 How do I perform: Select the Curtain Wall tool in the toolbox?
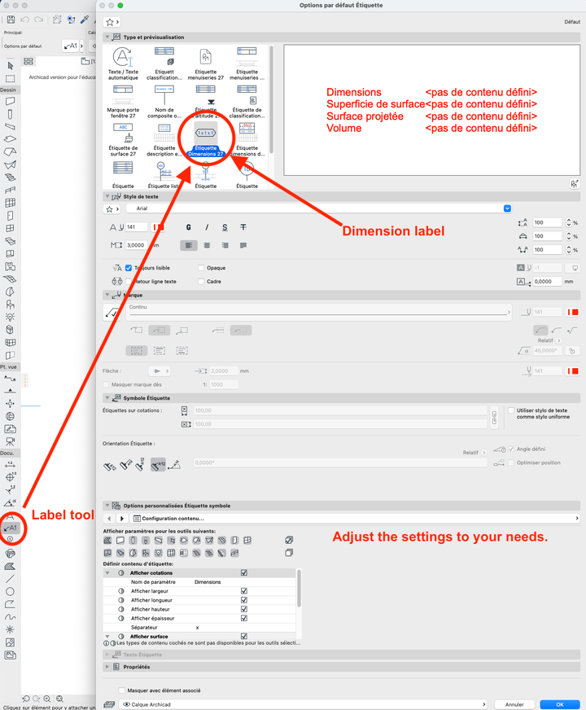coord(10,203)
